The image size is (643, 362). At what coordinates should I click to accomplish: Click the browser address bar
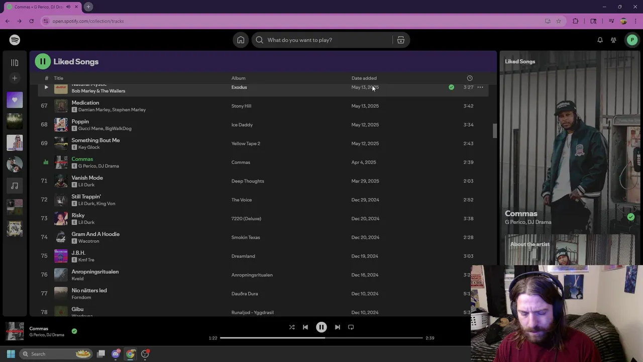pos(291,21)
